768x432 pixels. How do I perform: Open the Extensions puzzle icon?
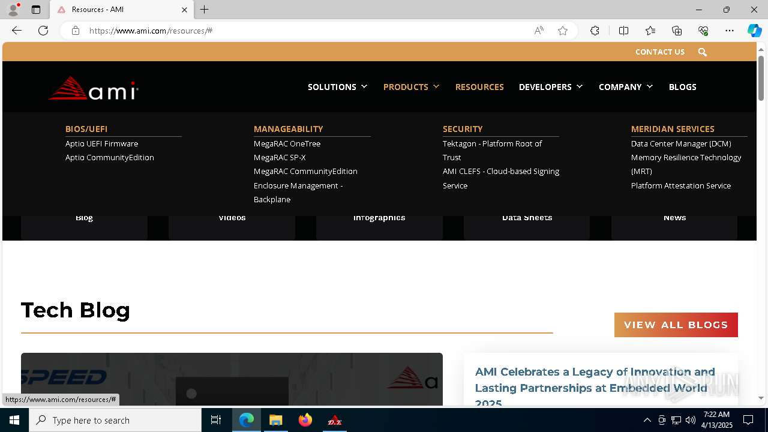point(595,31)
